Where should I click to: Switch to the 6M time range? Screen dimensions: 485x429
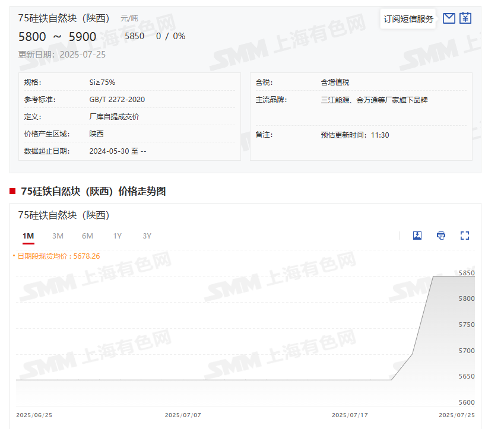coord(87,236)
